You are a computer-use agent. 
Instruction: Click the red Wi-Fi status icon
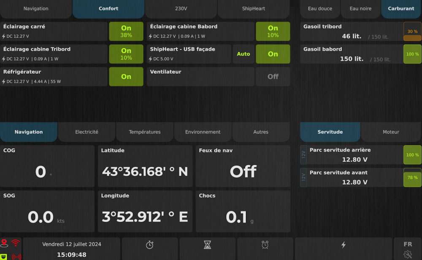coord(16,243)
